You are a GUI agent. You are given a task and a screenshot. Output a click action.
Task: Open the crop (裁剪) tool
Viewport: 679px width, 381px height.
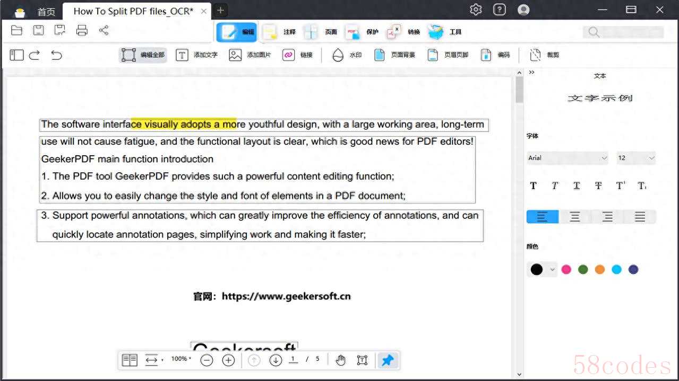pos(536,55)
